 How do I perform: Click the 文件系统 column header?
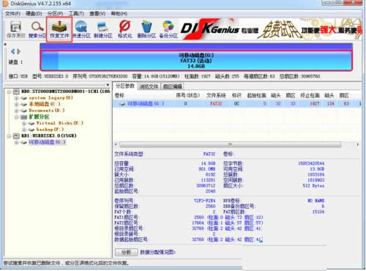pyautogui.click(x=216, y=95)
